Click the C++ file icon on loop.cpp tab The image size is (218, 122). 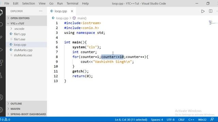[x=52, y=11]
